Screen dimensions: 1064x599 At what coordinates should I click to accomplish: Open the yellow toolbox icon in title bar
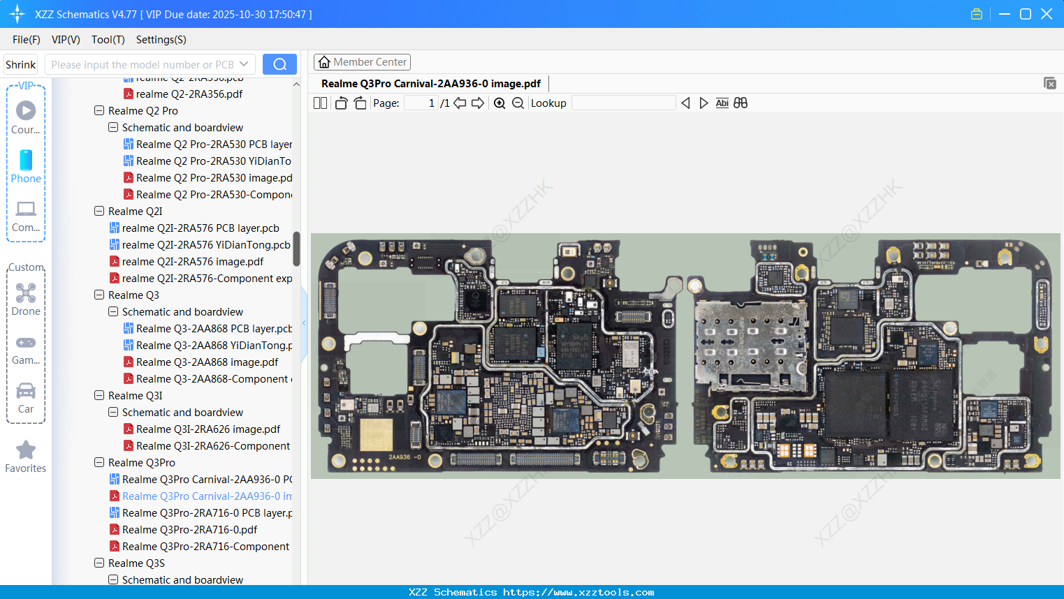977,14
